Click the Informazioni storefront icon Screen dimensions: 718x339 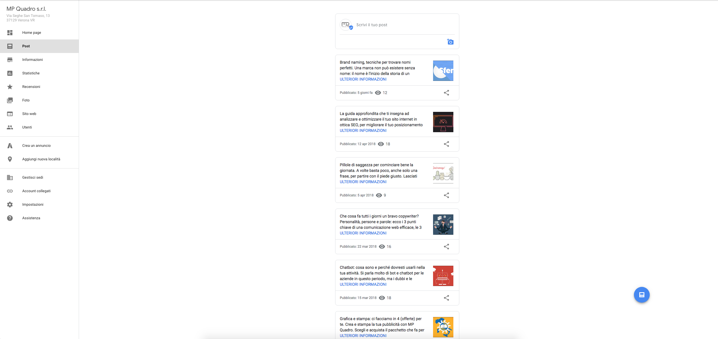10,60
